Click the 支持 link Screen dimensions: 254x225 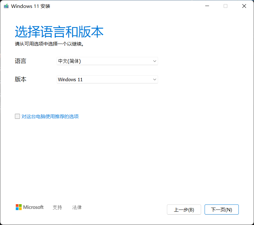coord(57,207)
